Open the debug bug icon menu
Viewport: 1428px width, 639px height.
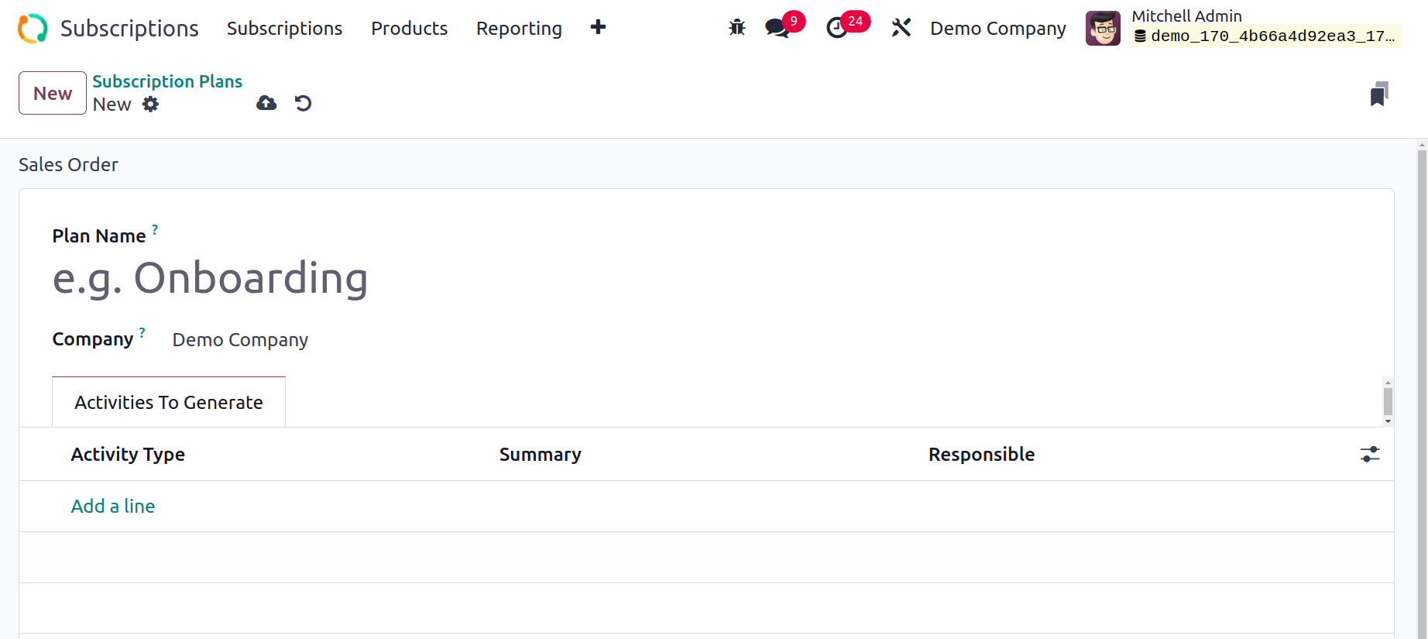pos(737,28)
